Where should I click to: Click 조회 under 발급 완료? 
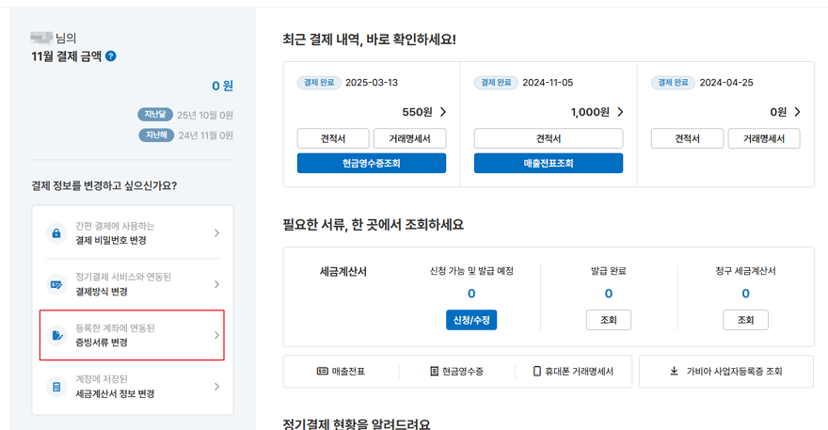[x=608, y=320]
